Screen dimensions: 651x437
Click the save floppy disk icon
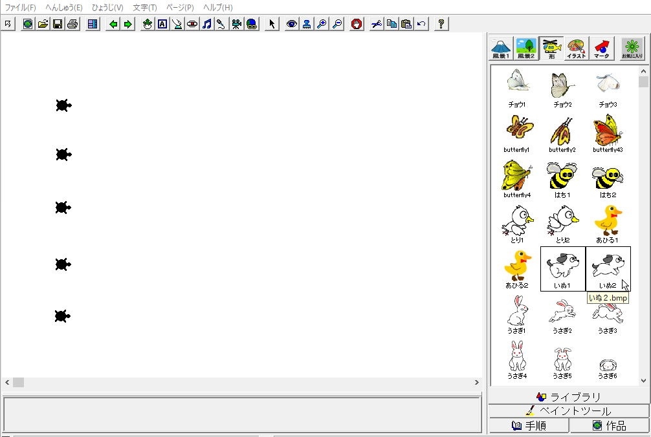point(58,24)
